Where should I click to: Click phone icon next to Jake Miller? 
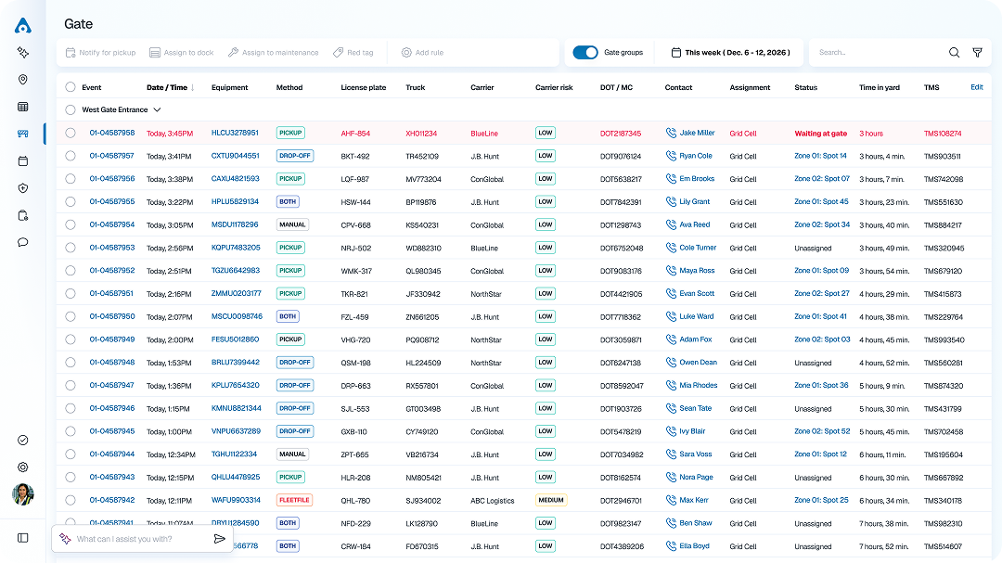tap(671, 134)
